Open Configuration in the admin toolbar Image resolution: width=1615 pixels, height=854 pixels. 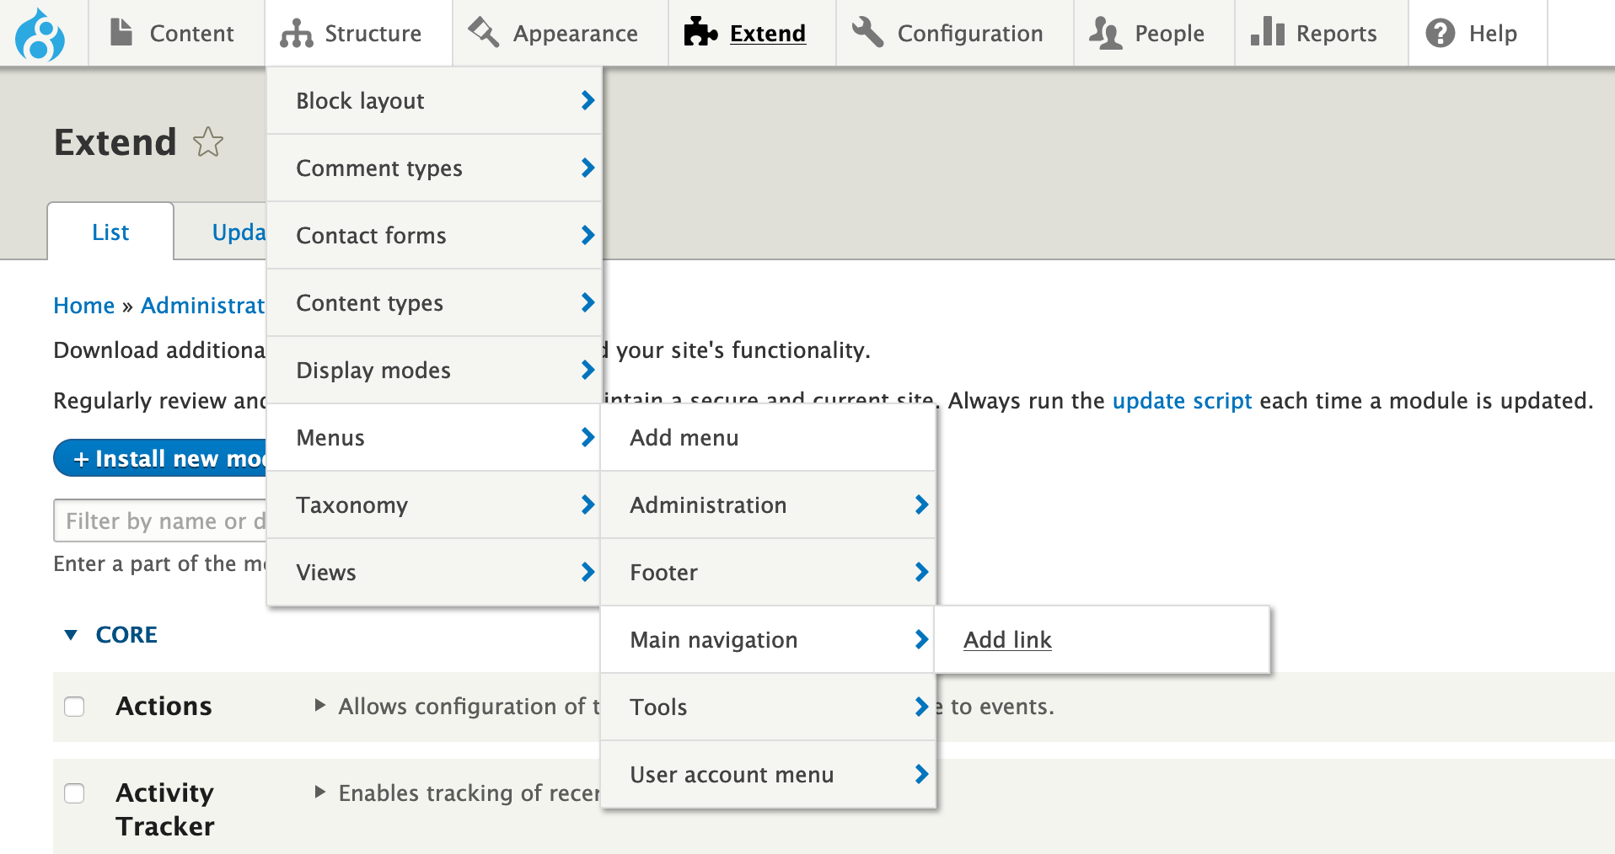(x=955, y=33)
